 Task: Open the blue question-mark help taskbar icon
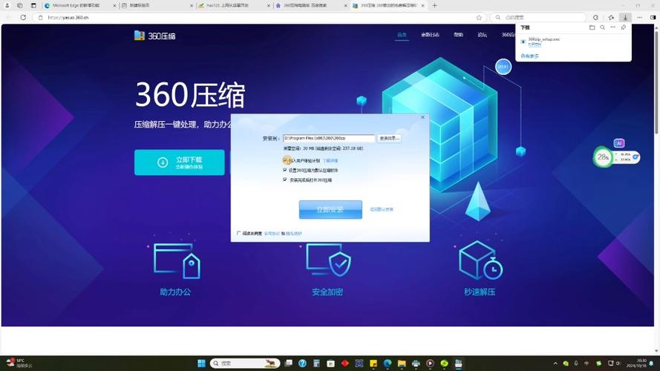[302, 363]
